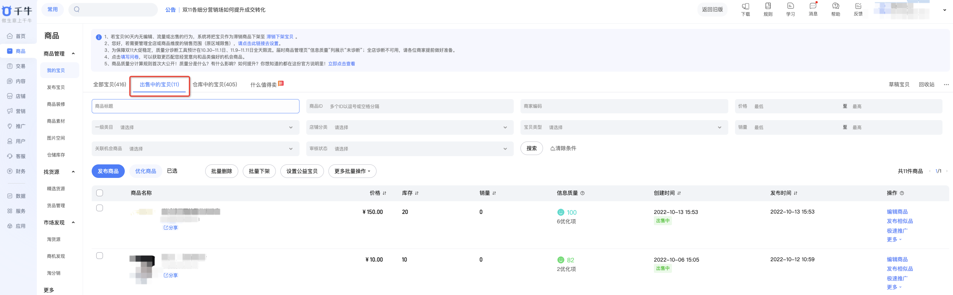Open 营销 in the left sidebar
This screenshot has height=295, width=953.
[17, 111]
